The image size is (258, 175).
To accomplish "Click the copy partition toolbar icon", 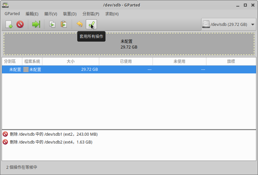I will pyautogui.click(x=52, y=24).
